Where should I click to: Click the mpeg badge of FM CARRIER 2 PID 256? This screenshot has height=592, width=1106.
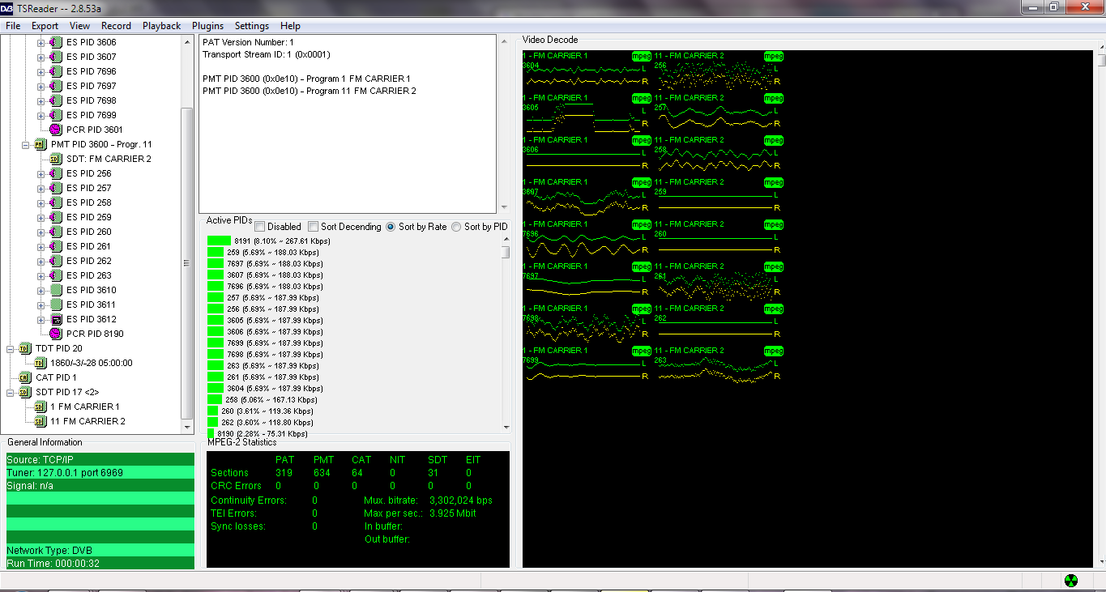coord(774,56)
